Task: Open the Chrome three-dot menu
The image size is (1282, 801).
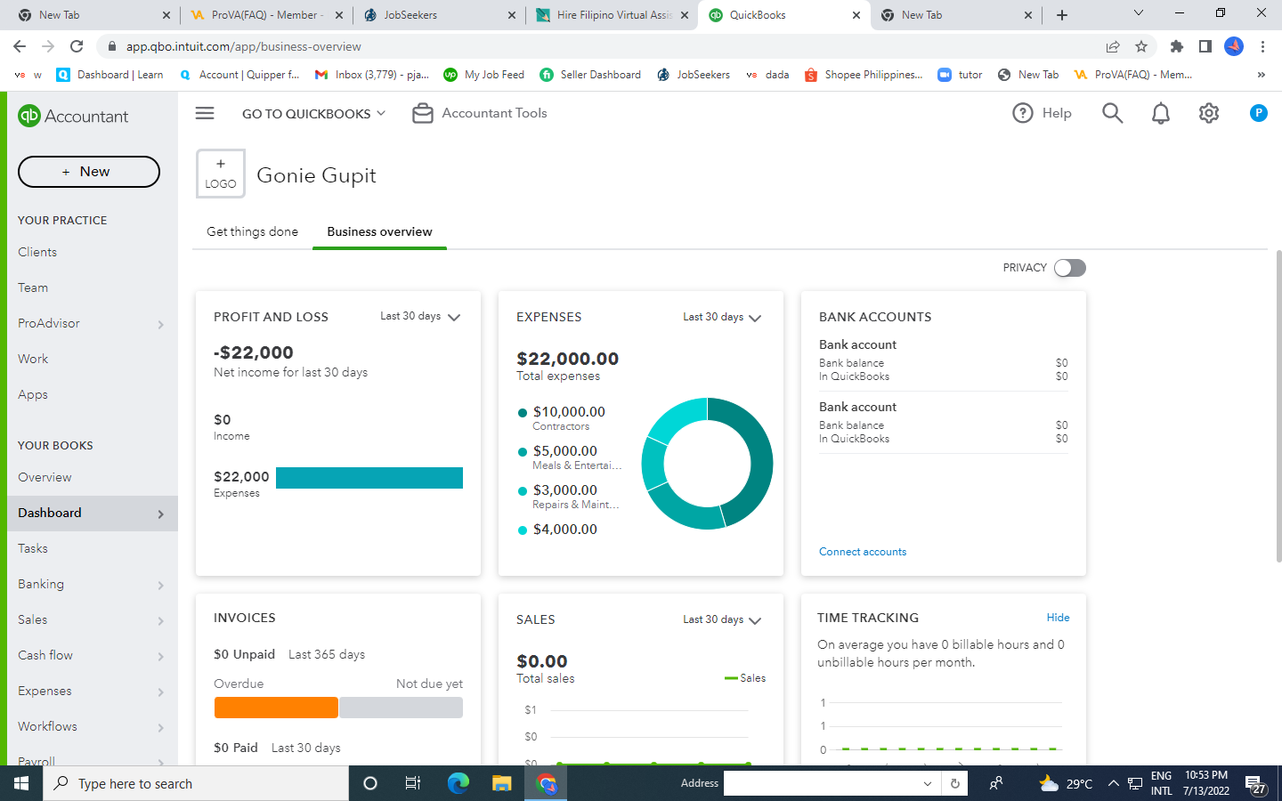Action: coord(1262,46)
